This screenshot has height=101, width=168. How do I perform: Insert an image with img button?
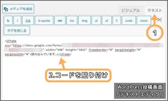(x=85, y=20)
